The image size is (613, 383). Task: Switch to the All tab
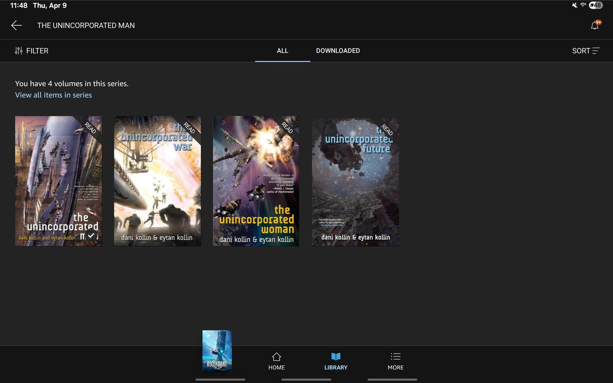[x=282, y=51]
